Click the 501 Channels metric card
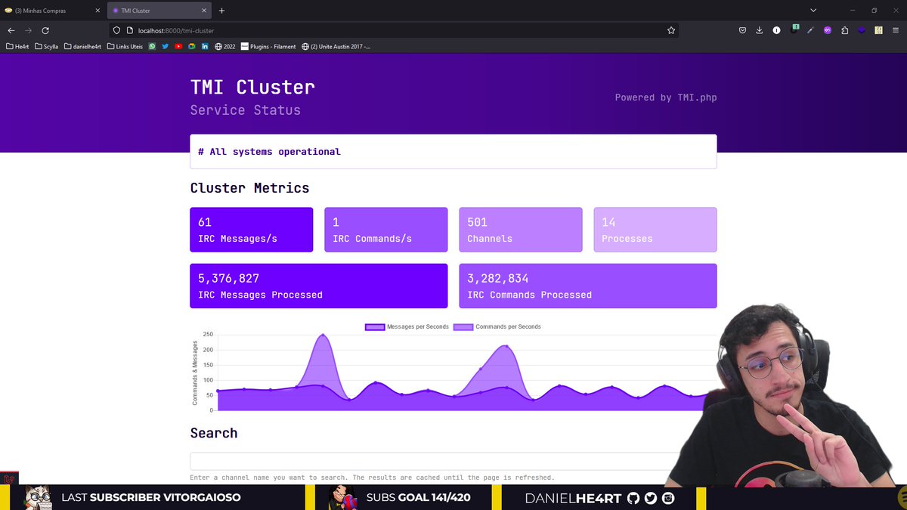 521,230
